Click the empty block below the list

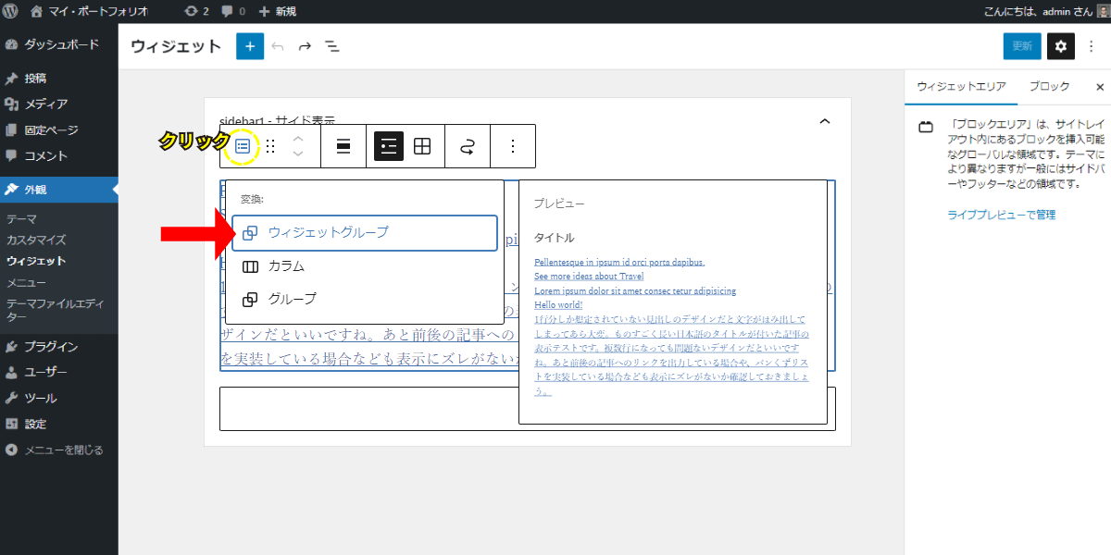coord(528,408)
